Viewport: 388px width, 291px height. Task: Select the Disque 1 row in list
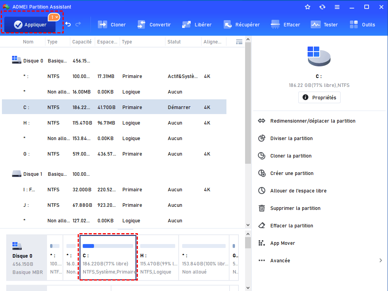pyautogui.click(x=114, y=174)
